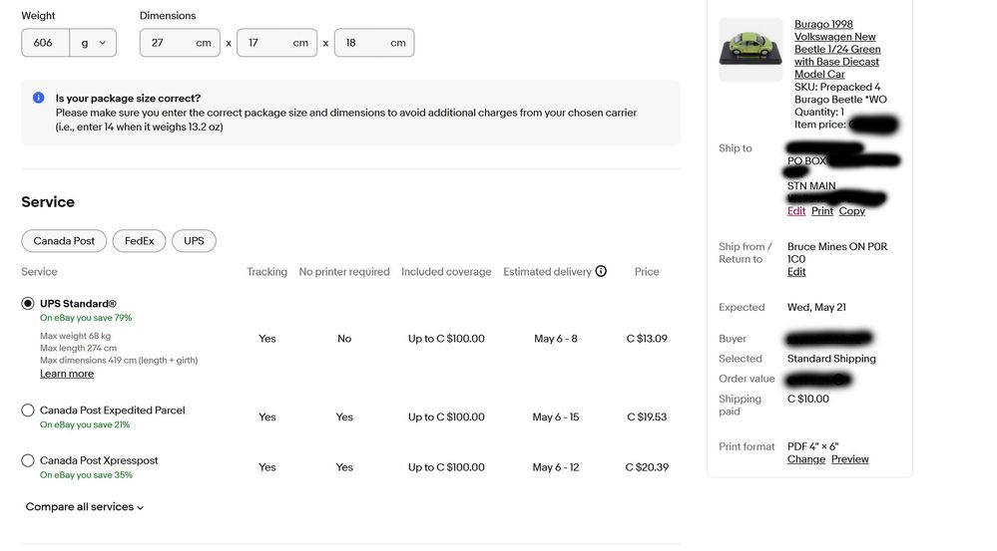Click the length dimension field showing 27

[180, 43]
